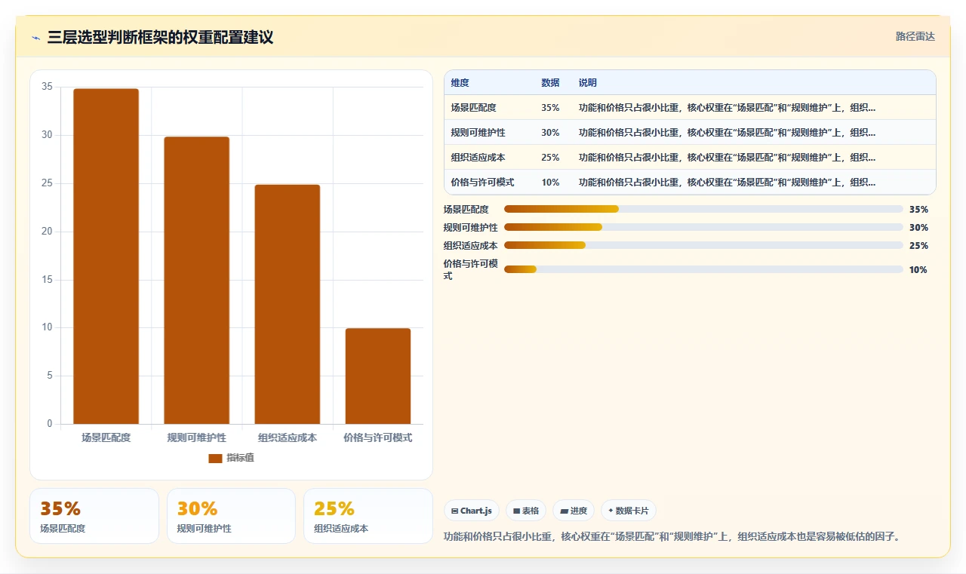Click the description text in the 组织适应成本 table row

(727, 158)
